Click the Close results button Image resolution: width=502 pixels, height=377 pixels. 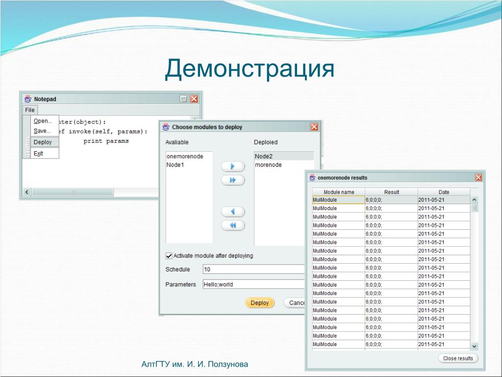(458, 358)
